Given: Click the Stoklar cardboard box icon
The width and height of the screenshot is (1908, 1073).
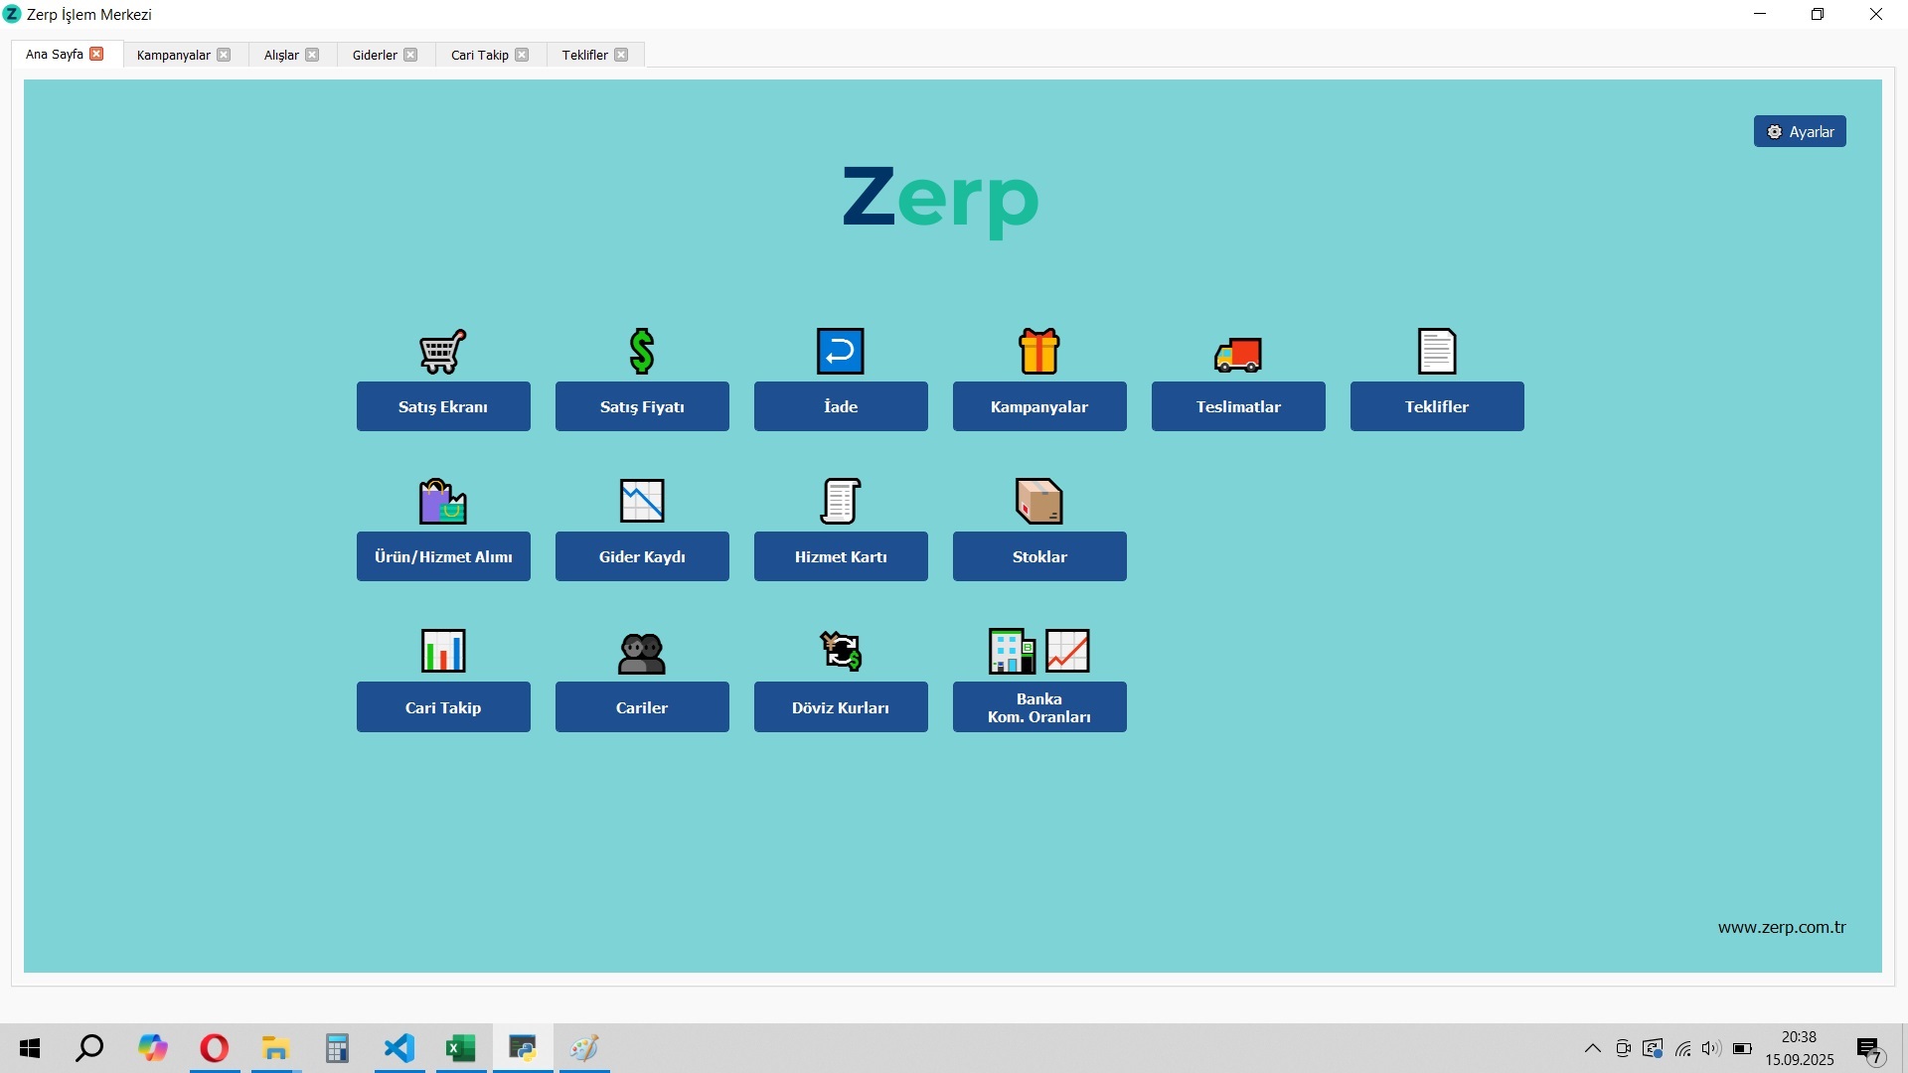Looking at the screenshot, I should coord(1038,501).
